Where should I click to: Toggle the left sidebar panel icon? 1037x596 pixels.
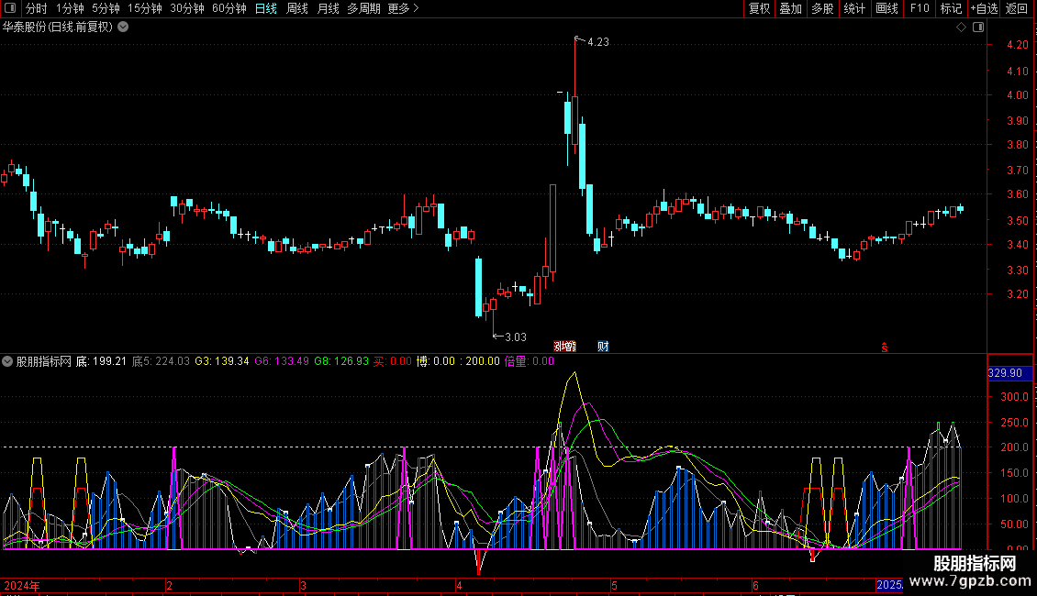point(10,8)
